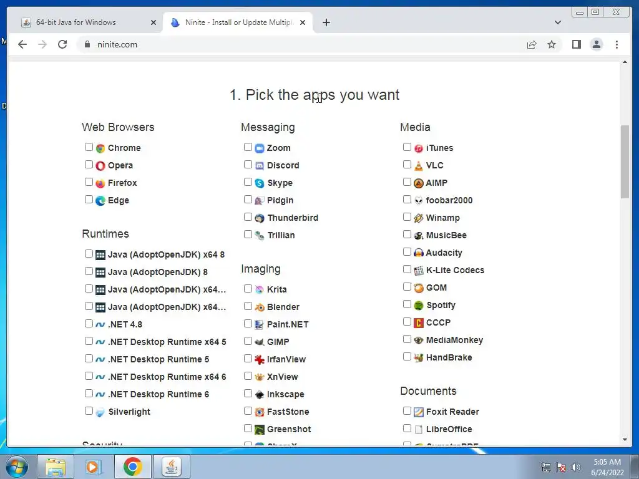Click the iTunes app icon
The height and width of the screenshot is (479, 639).
(419, 148)
